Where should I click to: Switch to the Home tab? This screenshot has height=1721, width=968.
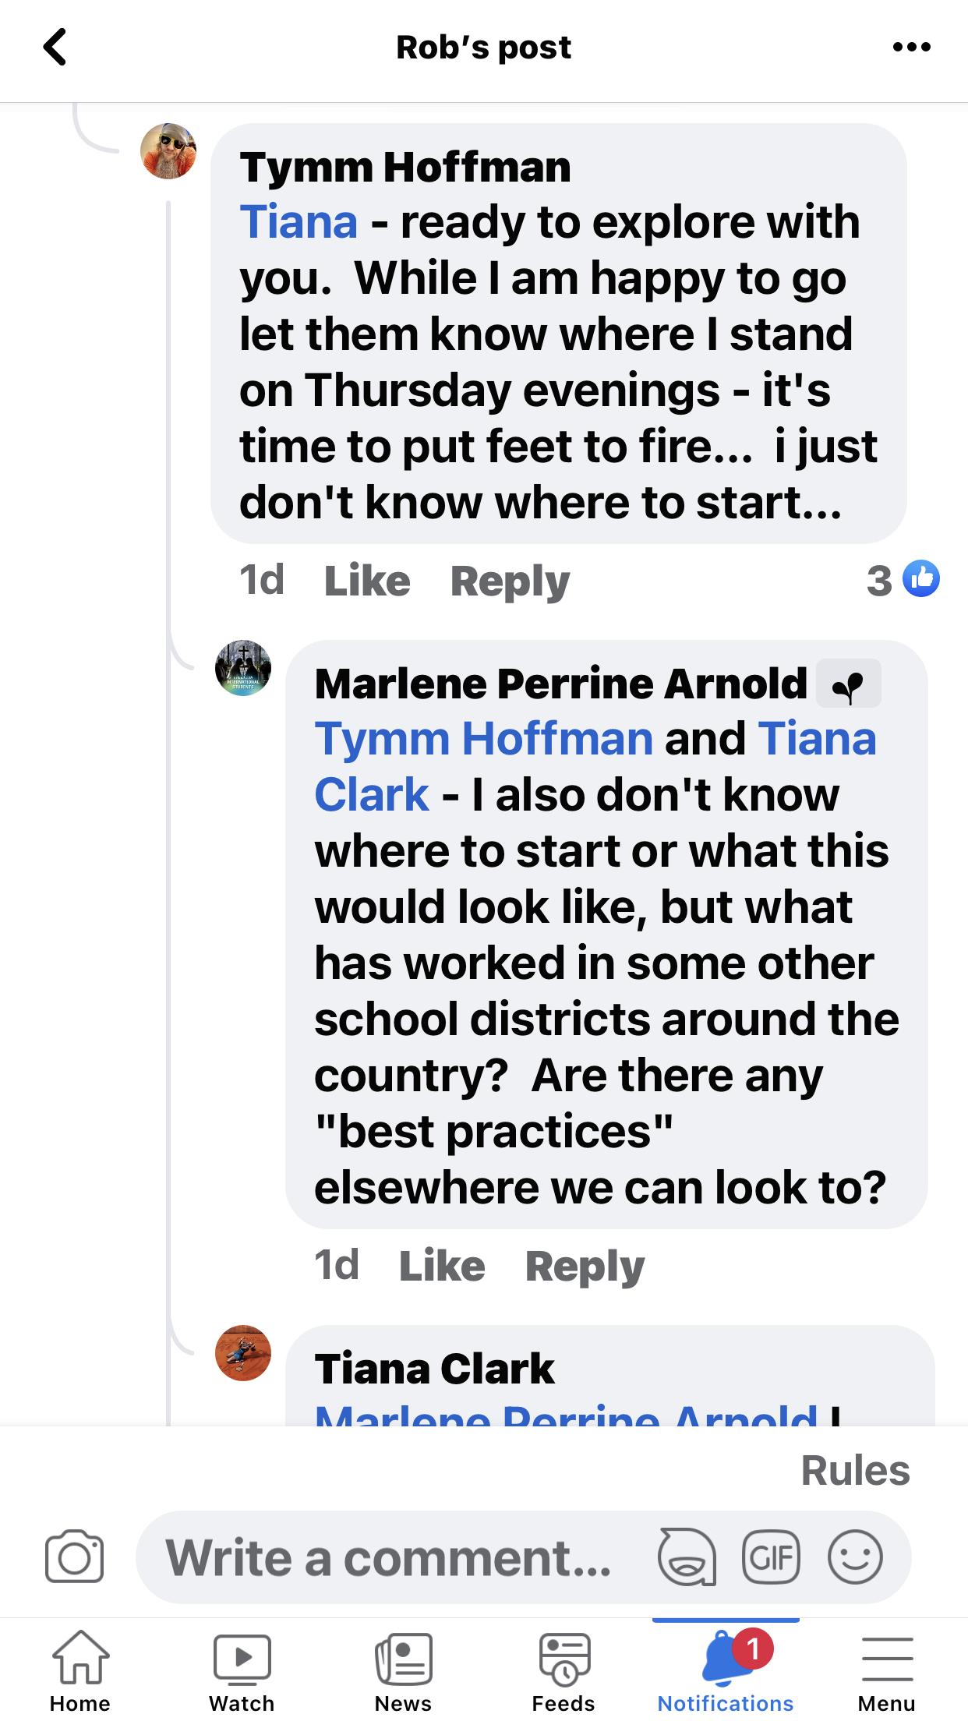pyautogui.click(x=80, y=1670)
